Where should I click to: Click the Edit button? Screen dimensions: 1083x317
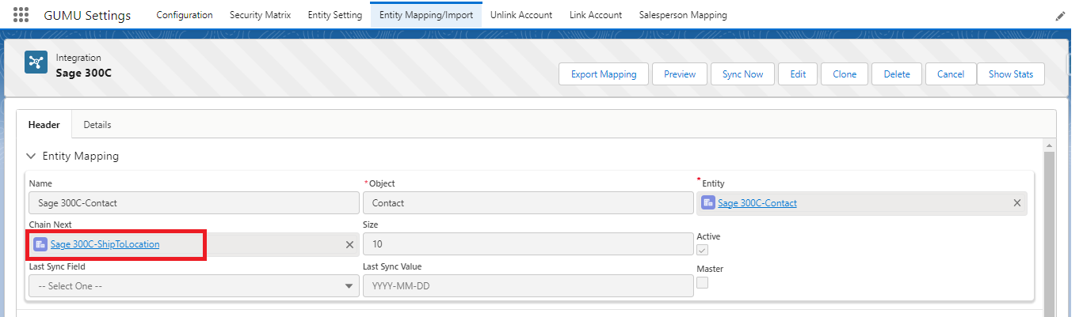tap(798, 74)
